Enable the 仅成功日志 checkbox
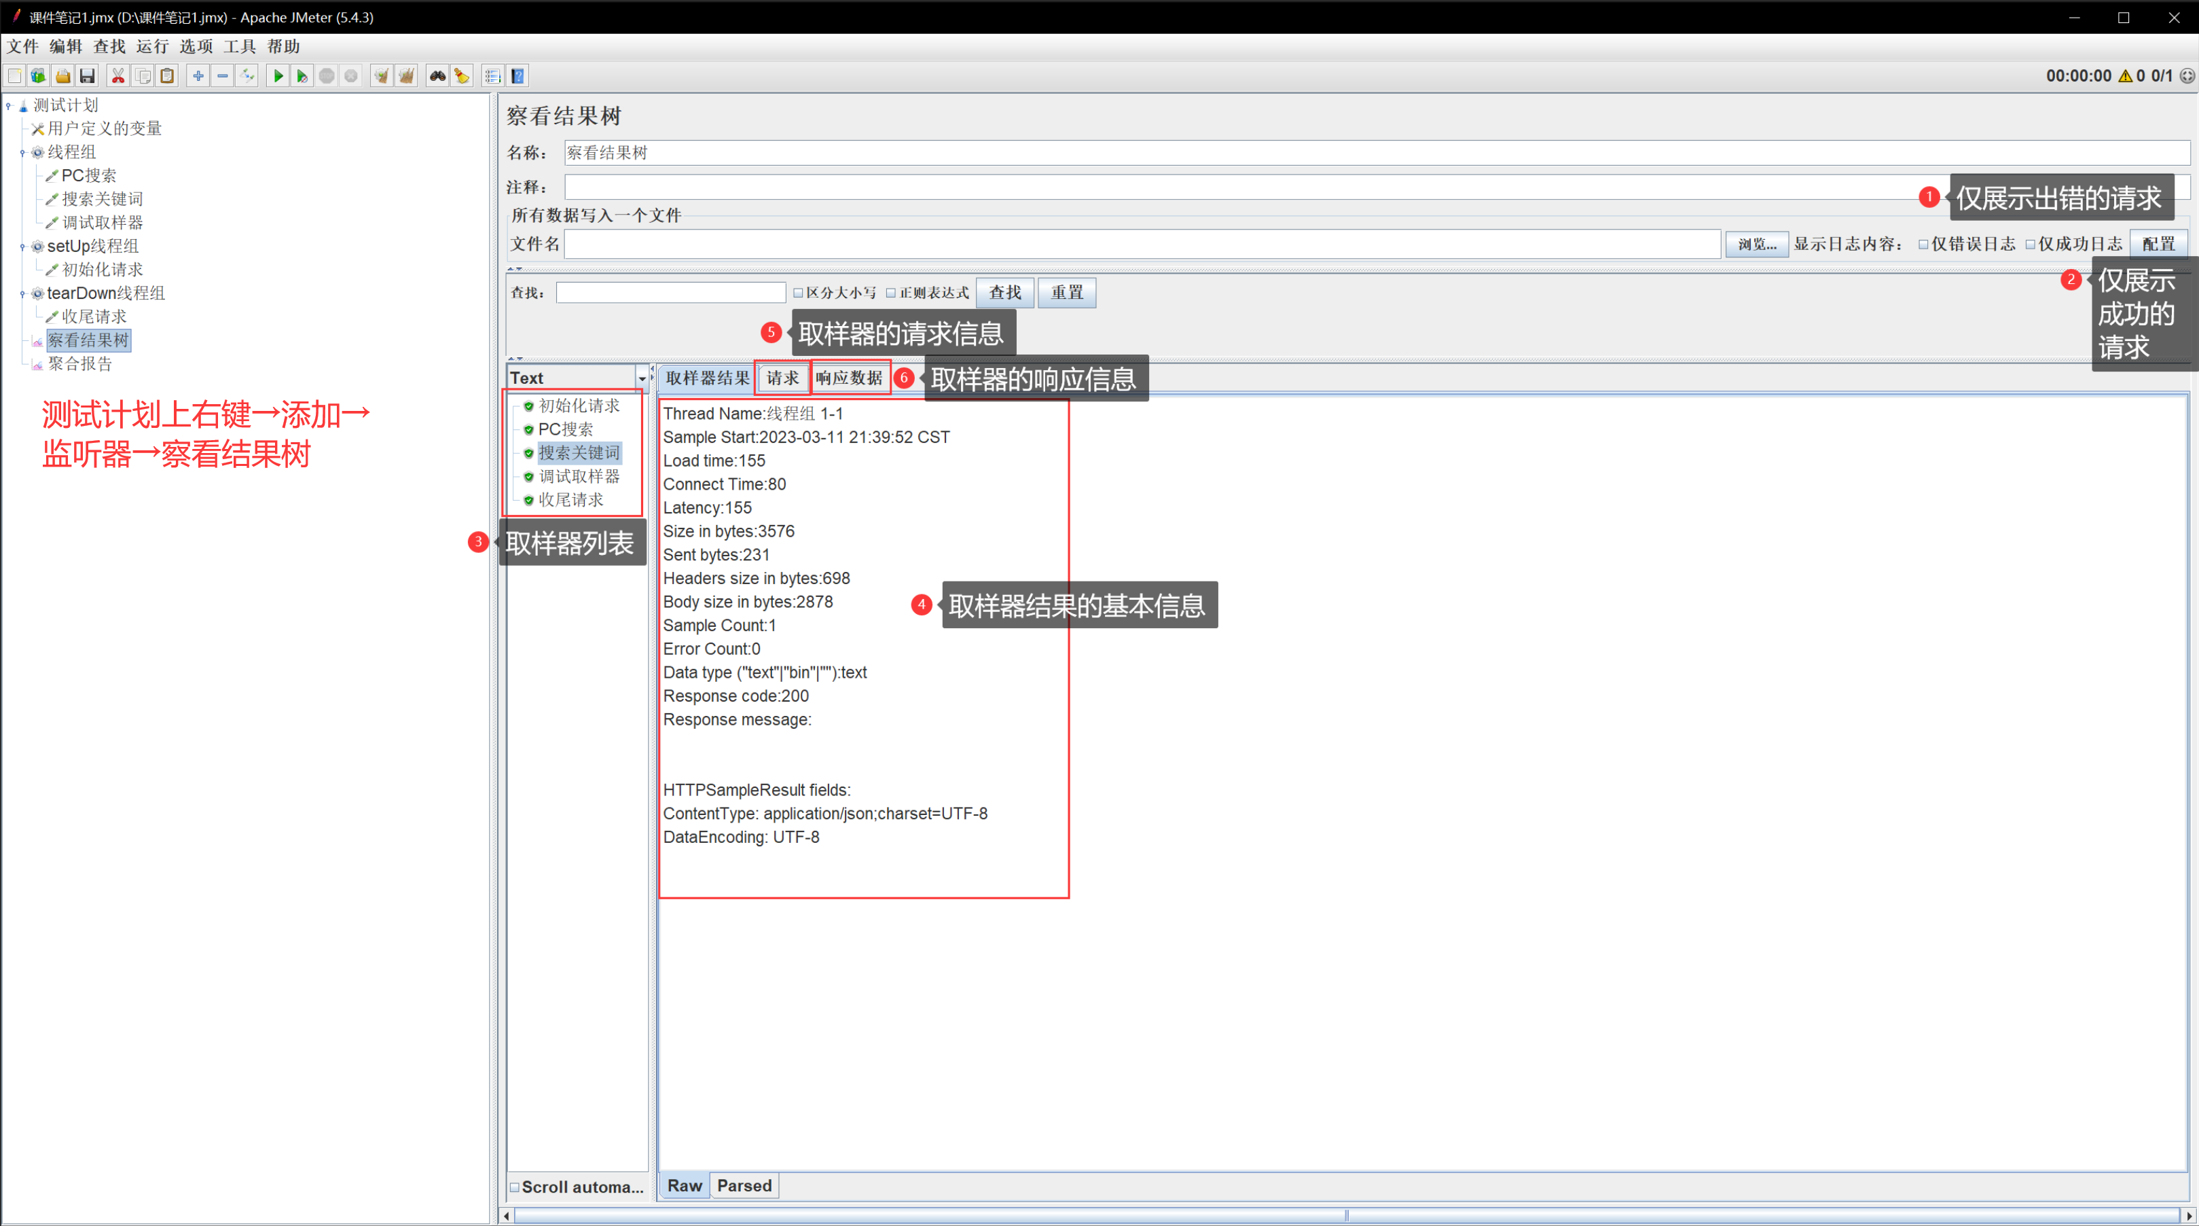The height and width of the screenshot is (1226, 2199). 2030,244
